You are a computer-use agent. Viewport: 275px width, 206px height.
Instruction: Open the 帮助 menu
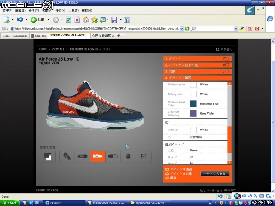click(87, 10)
